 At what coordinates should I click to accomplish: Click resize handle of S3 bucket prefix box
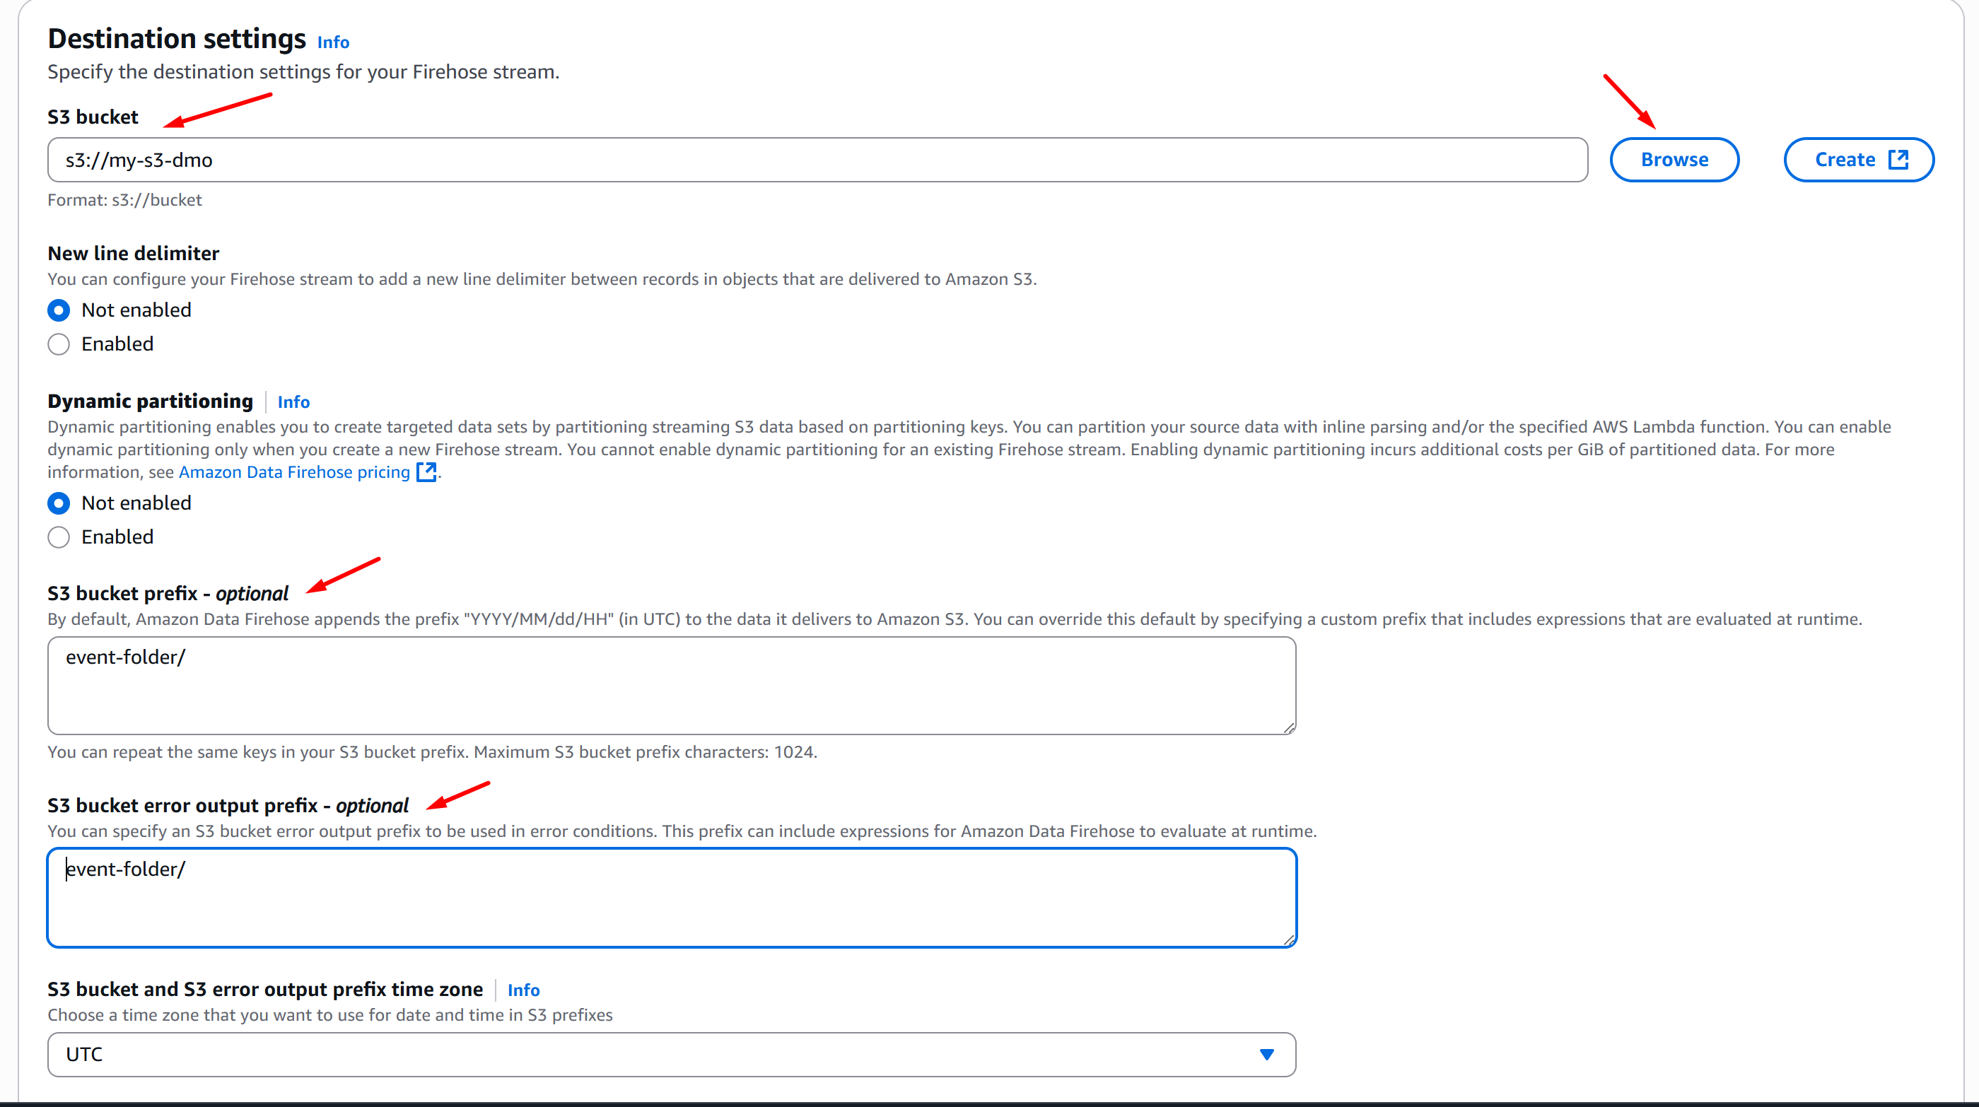click(1288, 727)
